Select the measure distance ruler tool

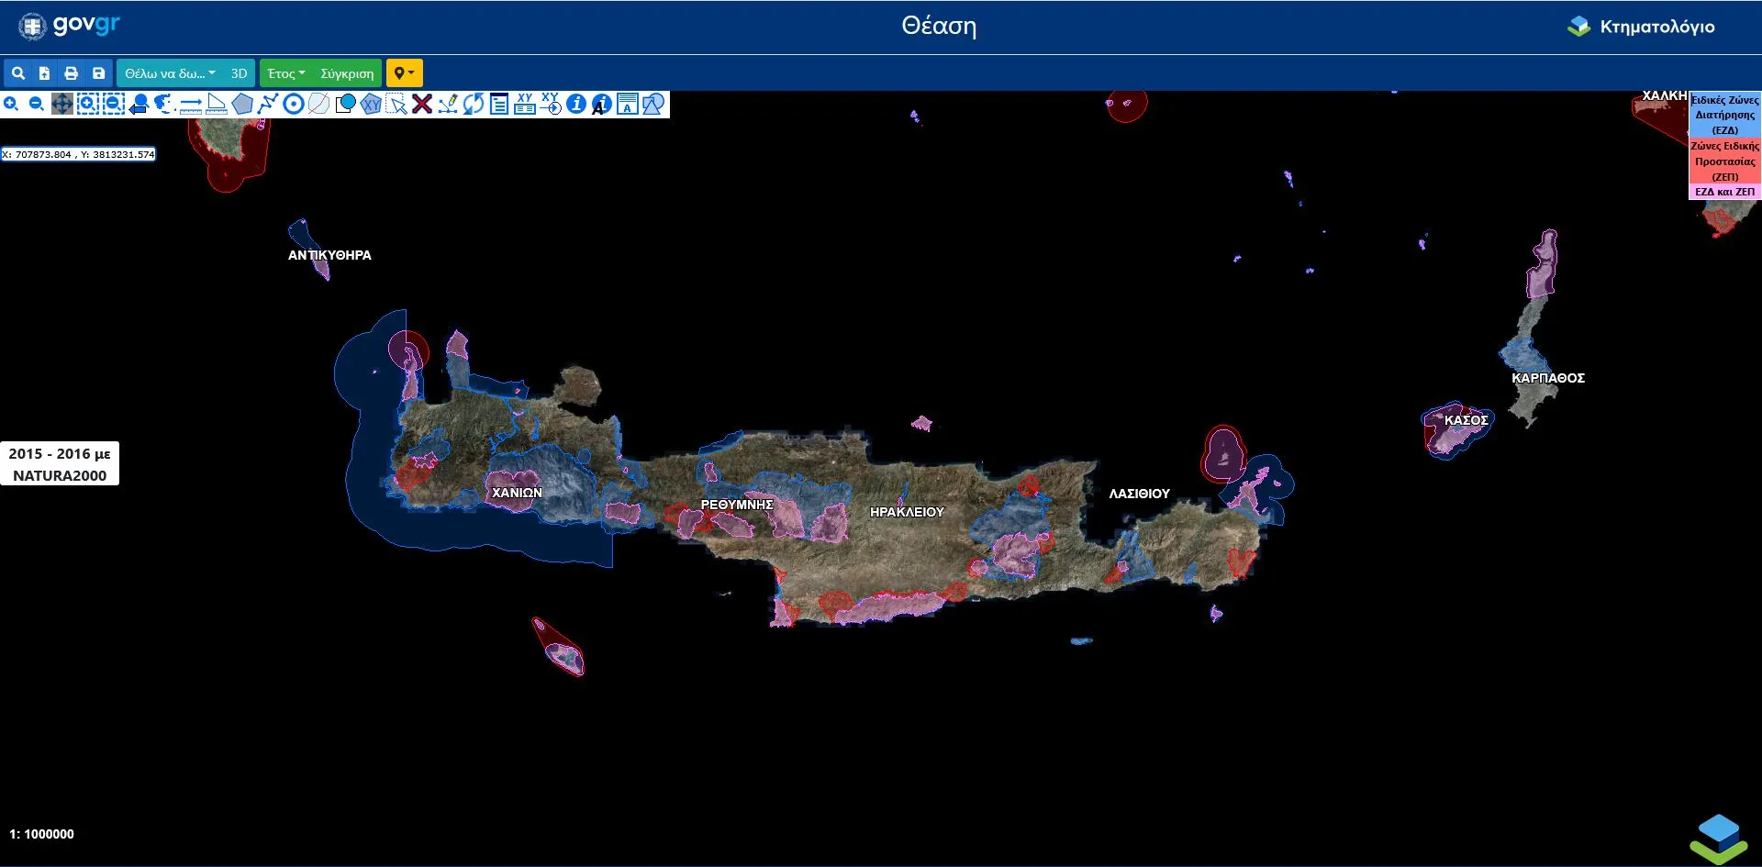[191, 105]
